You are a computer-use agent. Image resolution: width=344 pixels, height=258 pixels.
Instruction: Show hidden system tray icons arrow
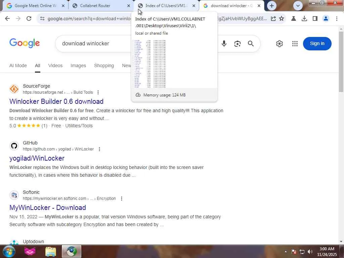[x=286, y=252]
